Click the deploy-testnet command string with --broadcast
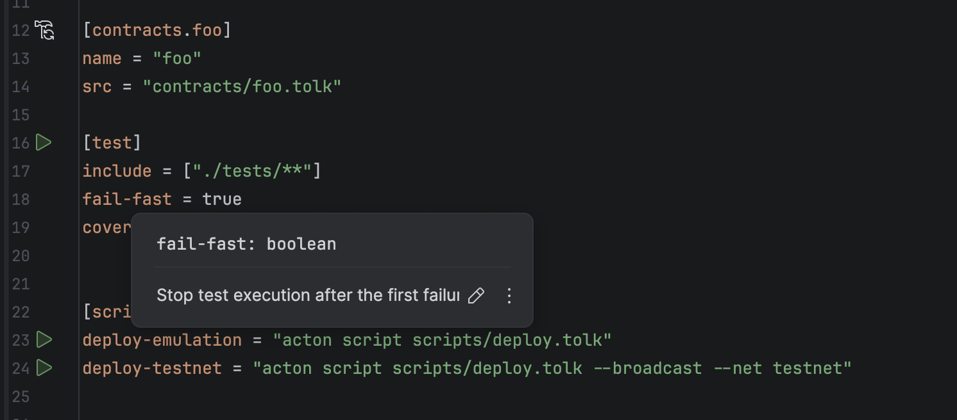This screenshot has height=420, width=957. [552, 368]
